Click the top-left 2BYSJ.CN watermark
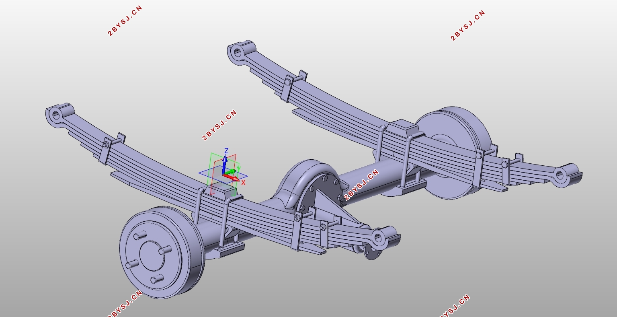This screenshot has height=317, width=617. (125, 21)
